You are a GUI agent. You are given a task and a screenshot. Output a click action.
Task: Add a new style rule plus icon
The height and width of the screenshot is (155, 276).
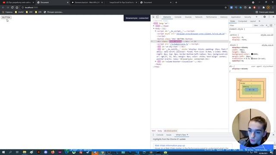pyautogui.click(x=267, y=25)
